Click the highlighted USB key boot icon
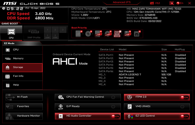Screen dimensions: 195x125 tap(117, 34)
